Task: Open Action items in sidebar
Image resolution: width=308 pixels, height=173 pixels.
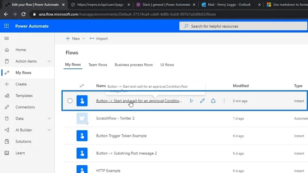Action: (26, 61)
